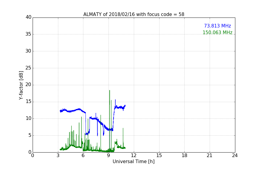
Task: Click the x-axis tick label '6'
Action: point(83,156)
